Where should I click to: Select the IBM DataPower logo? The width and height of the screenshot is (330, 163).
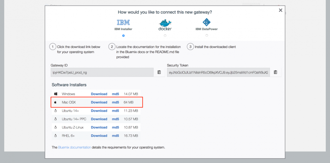click(207, 22)
